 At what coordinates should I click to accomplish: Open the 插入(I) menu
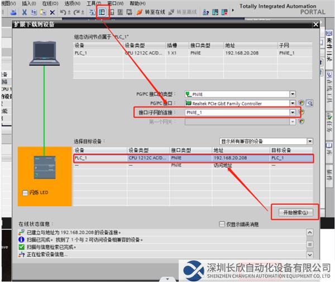pyautogui.click(x=28, y=3)
